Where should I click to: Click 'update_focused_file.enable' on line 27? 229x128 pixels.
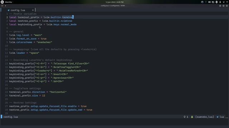(x=58, y=106)
